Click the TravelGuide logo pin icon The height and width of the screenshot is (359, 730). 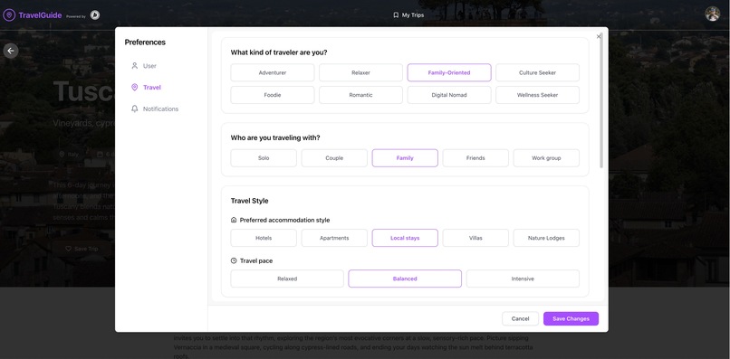(9, 15)
